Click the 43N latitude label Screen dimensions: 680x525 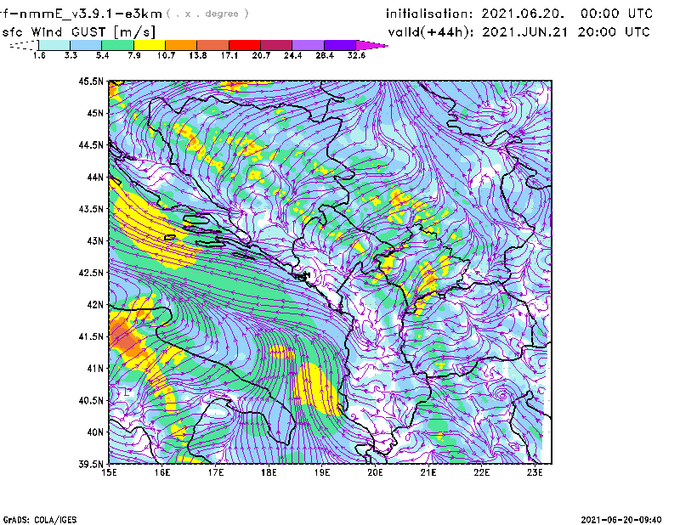[x=95, y=240]
